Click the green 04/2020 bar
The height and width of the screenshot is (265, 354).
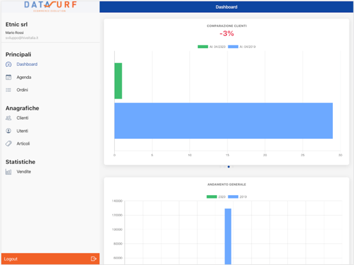[118, 81]
